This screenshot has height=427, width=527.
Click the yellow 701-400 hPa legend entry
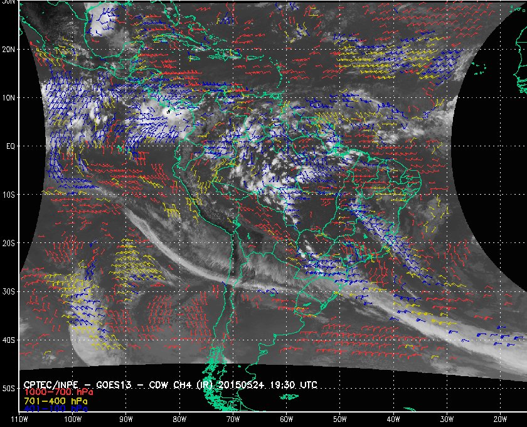click(x=55, y=401)
